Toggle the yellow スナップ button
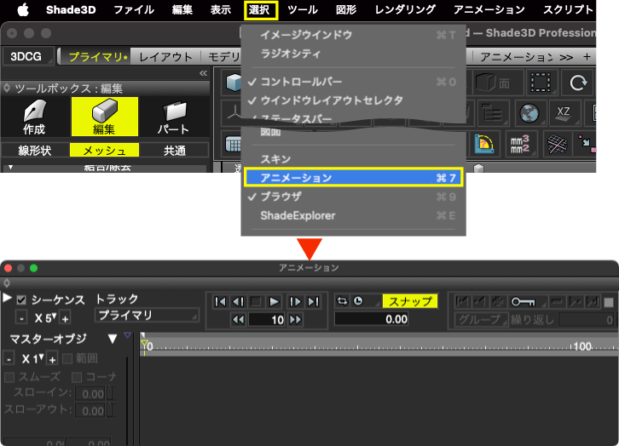 (410, 301)
